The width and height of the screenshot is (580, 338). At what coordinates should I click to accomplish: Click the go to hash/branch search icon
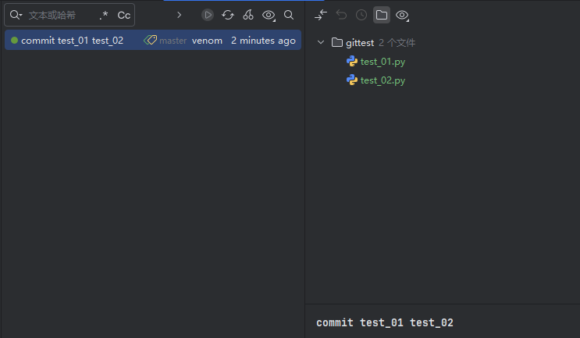pos(289,15)
